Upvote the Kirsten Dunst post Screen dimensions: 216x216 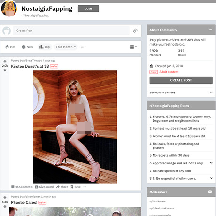(x=5, y=61)
